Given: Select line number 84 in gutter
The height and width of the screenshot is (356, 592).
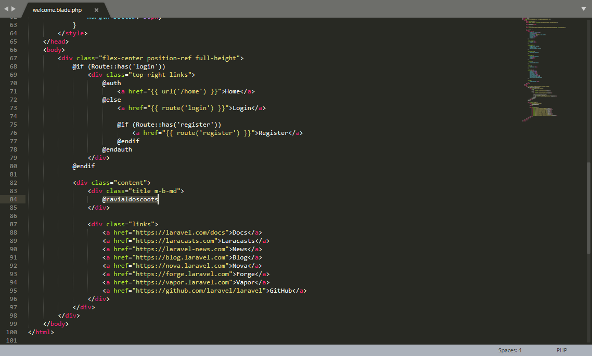Looking at the screenshot, I should [x=13, y=199].
